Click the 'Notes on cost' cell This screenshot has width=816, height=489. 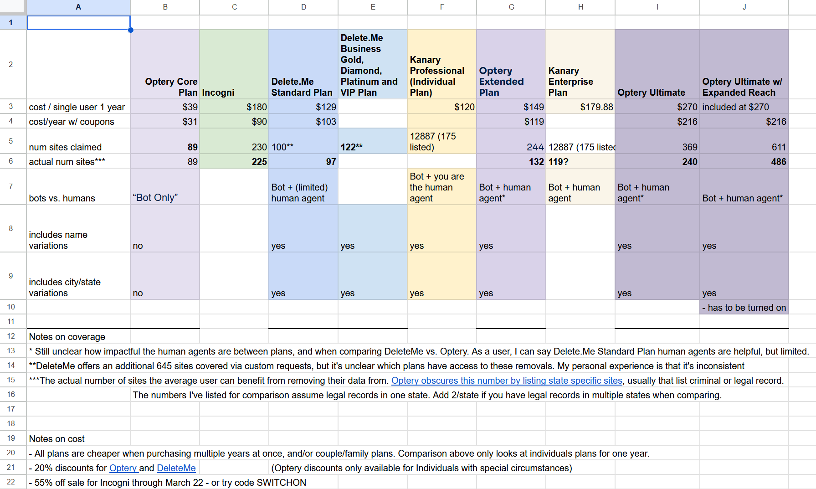tap(78, 439)
